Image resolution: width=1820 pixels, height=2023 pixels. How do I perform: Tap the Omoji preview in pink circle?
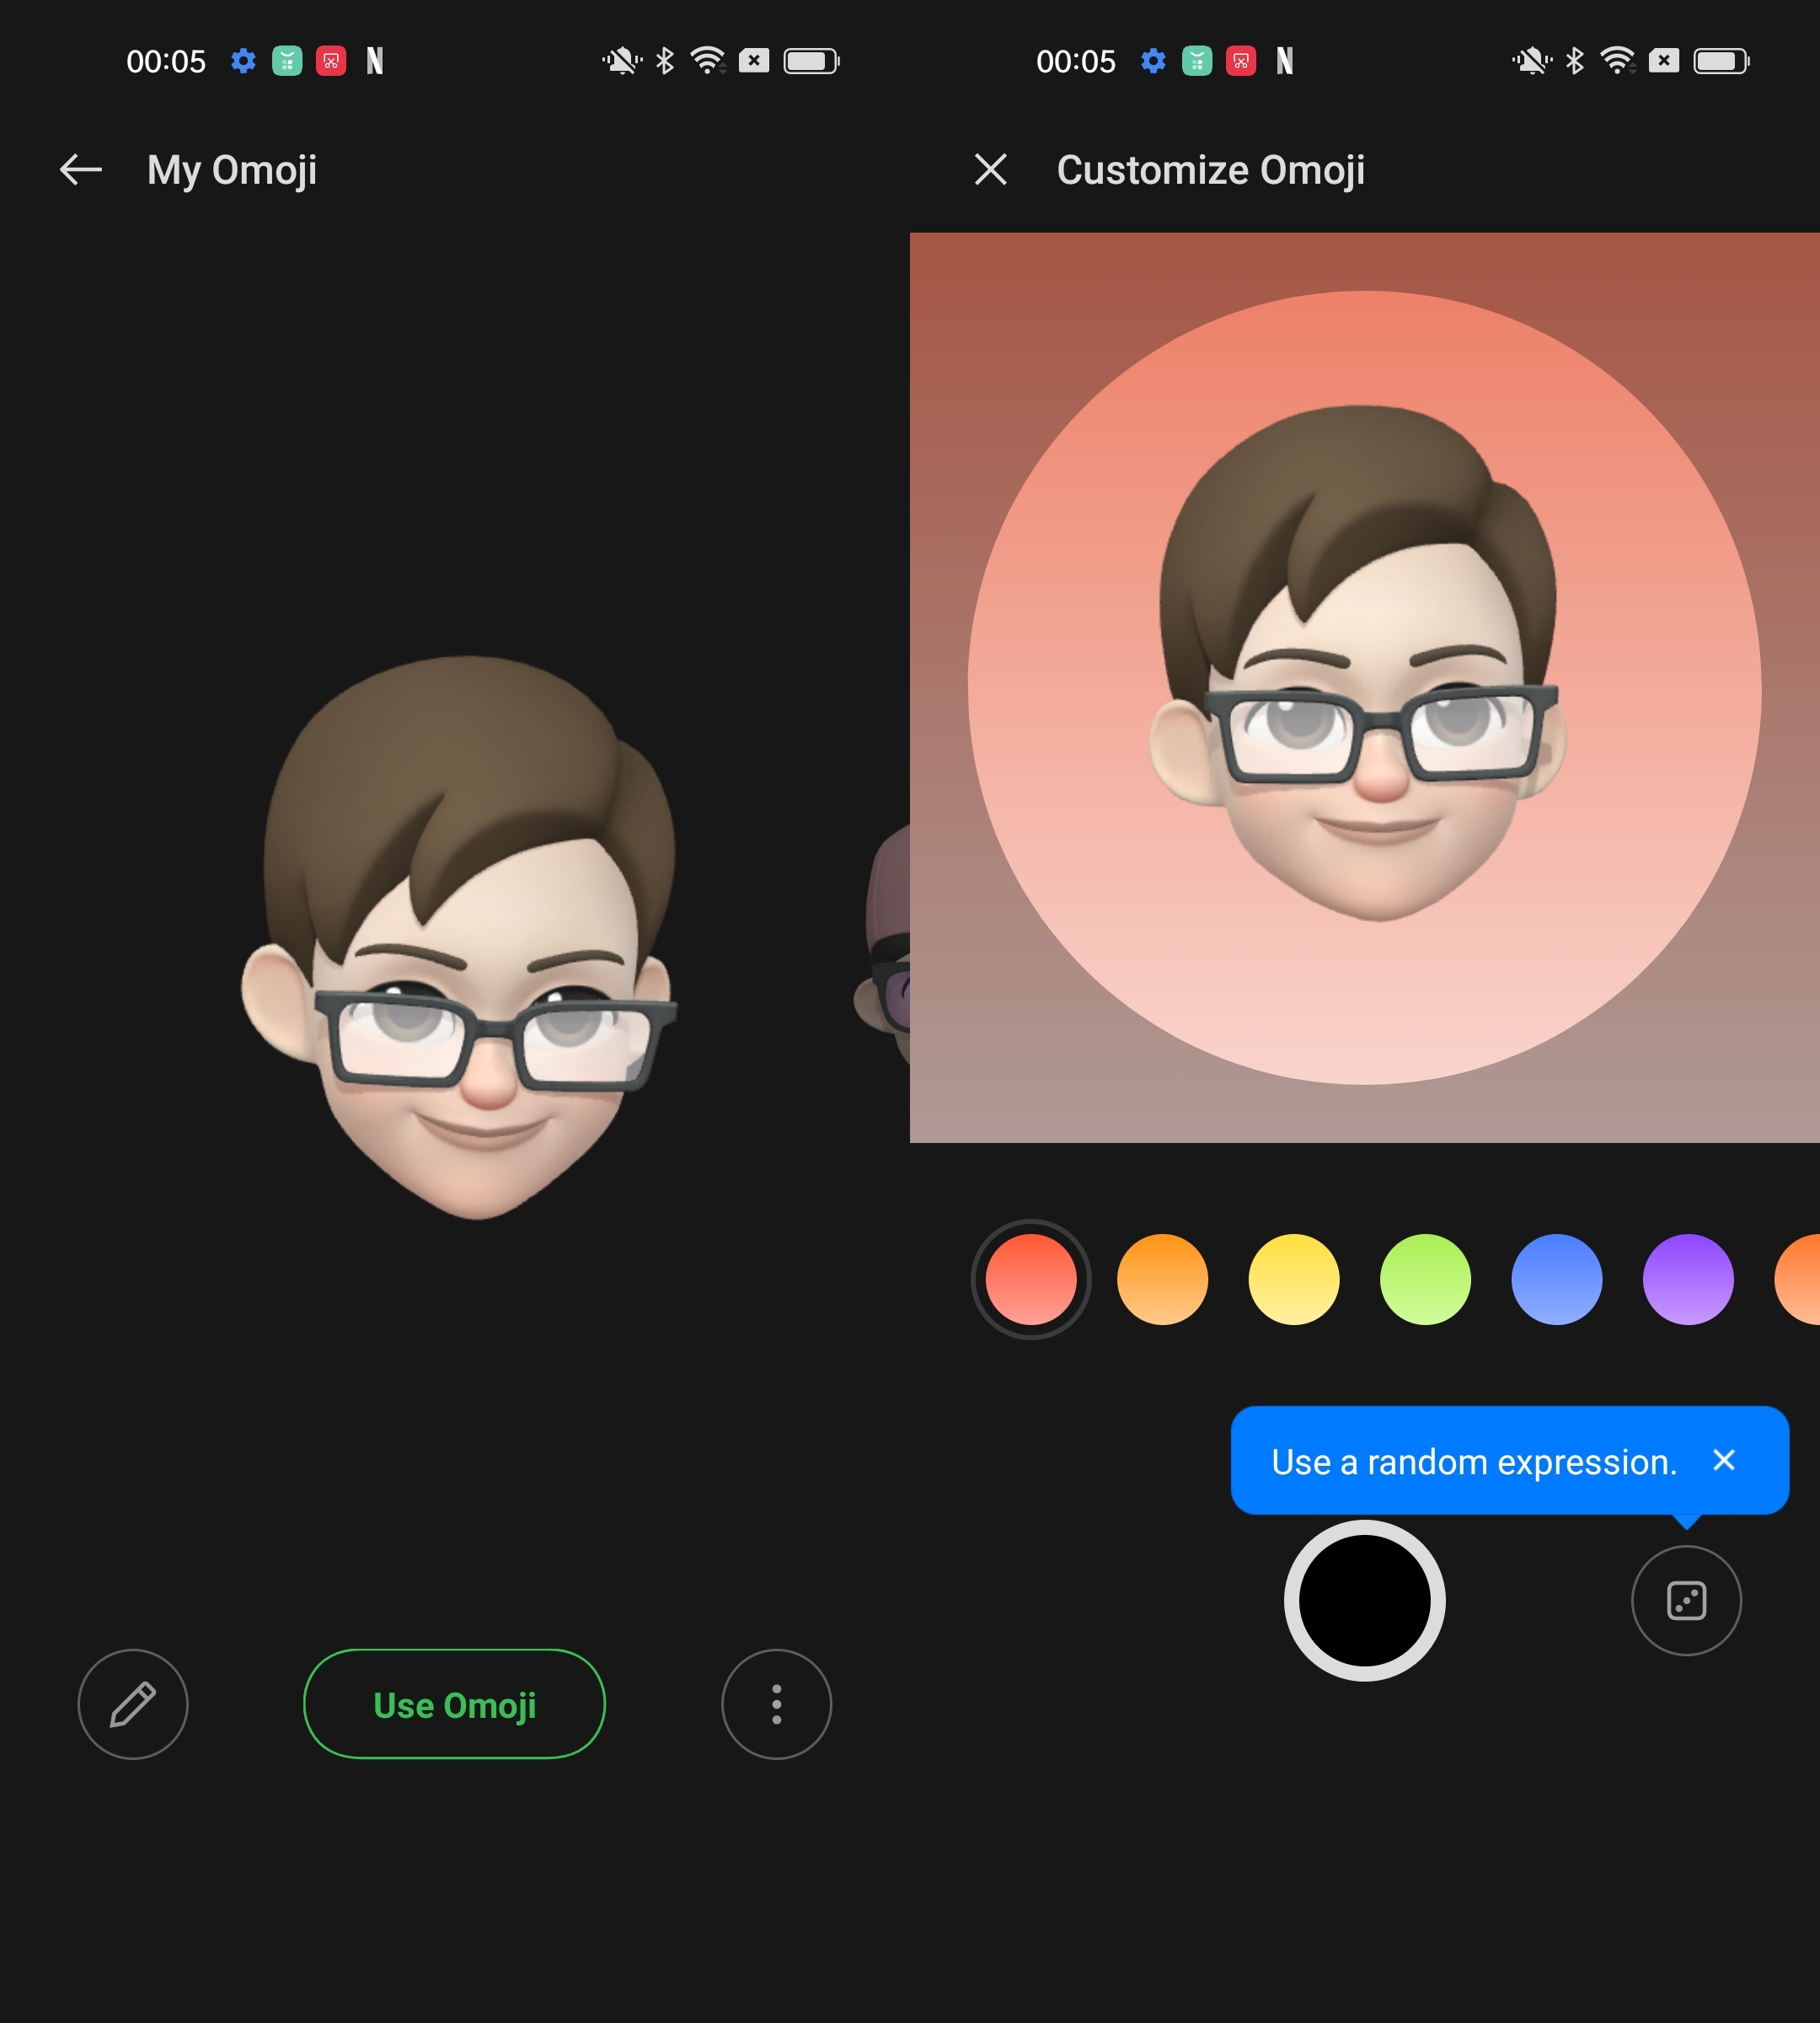click(1358, 663)
